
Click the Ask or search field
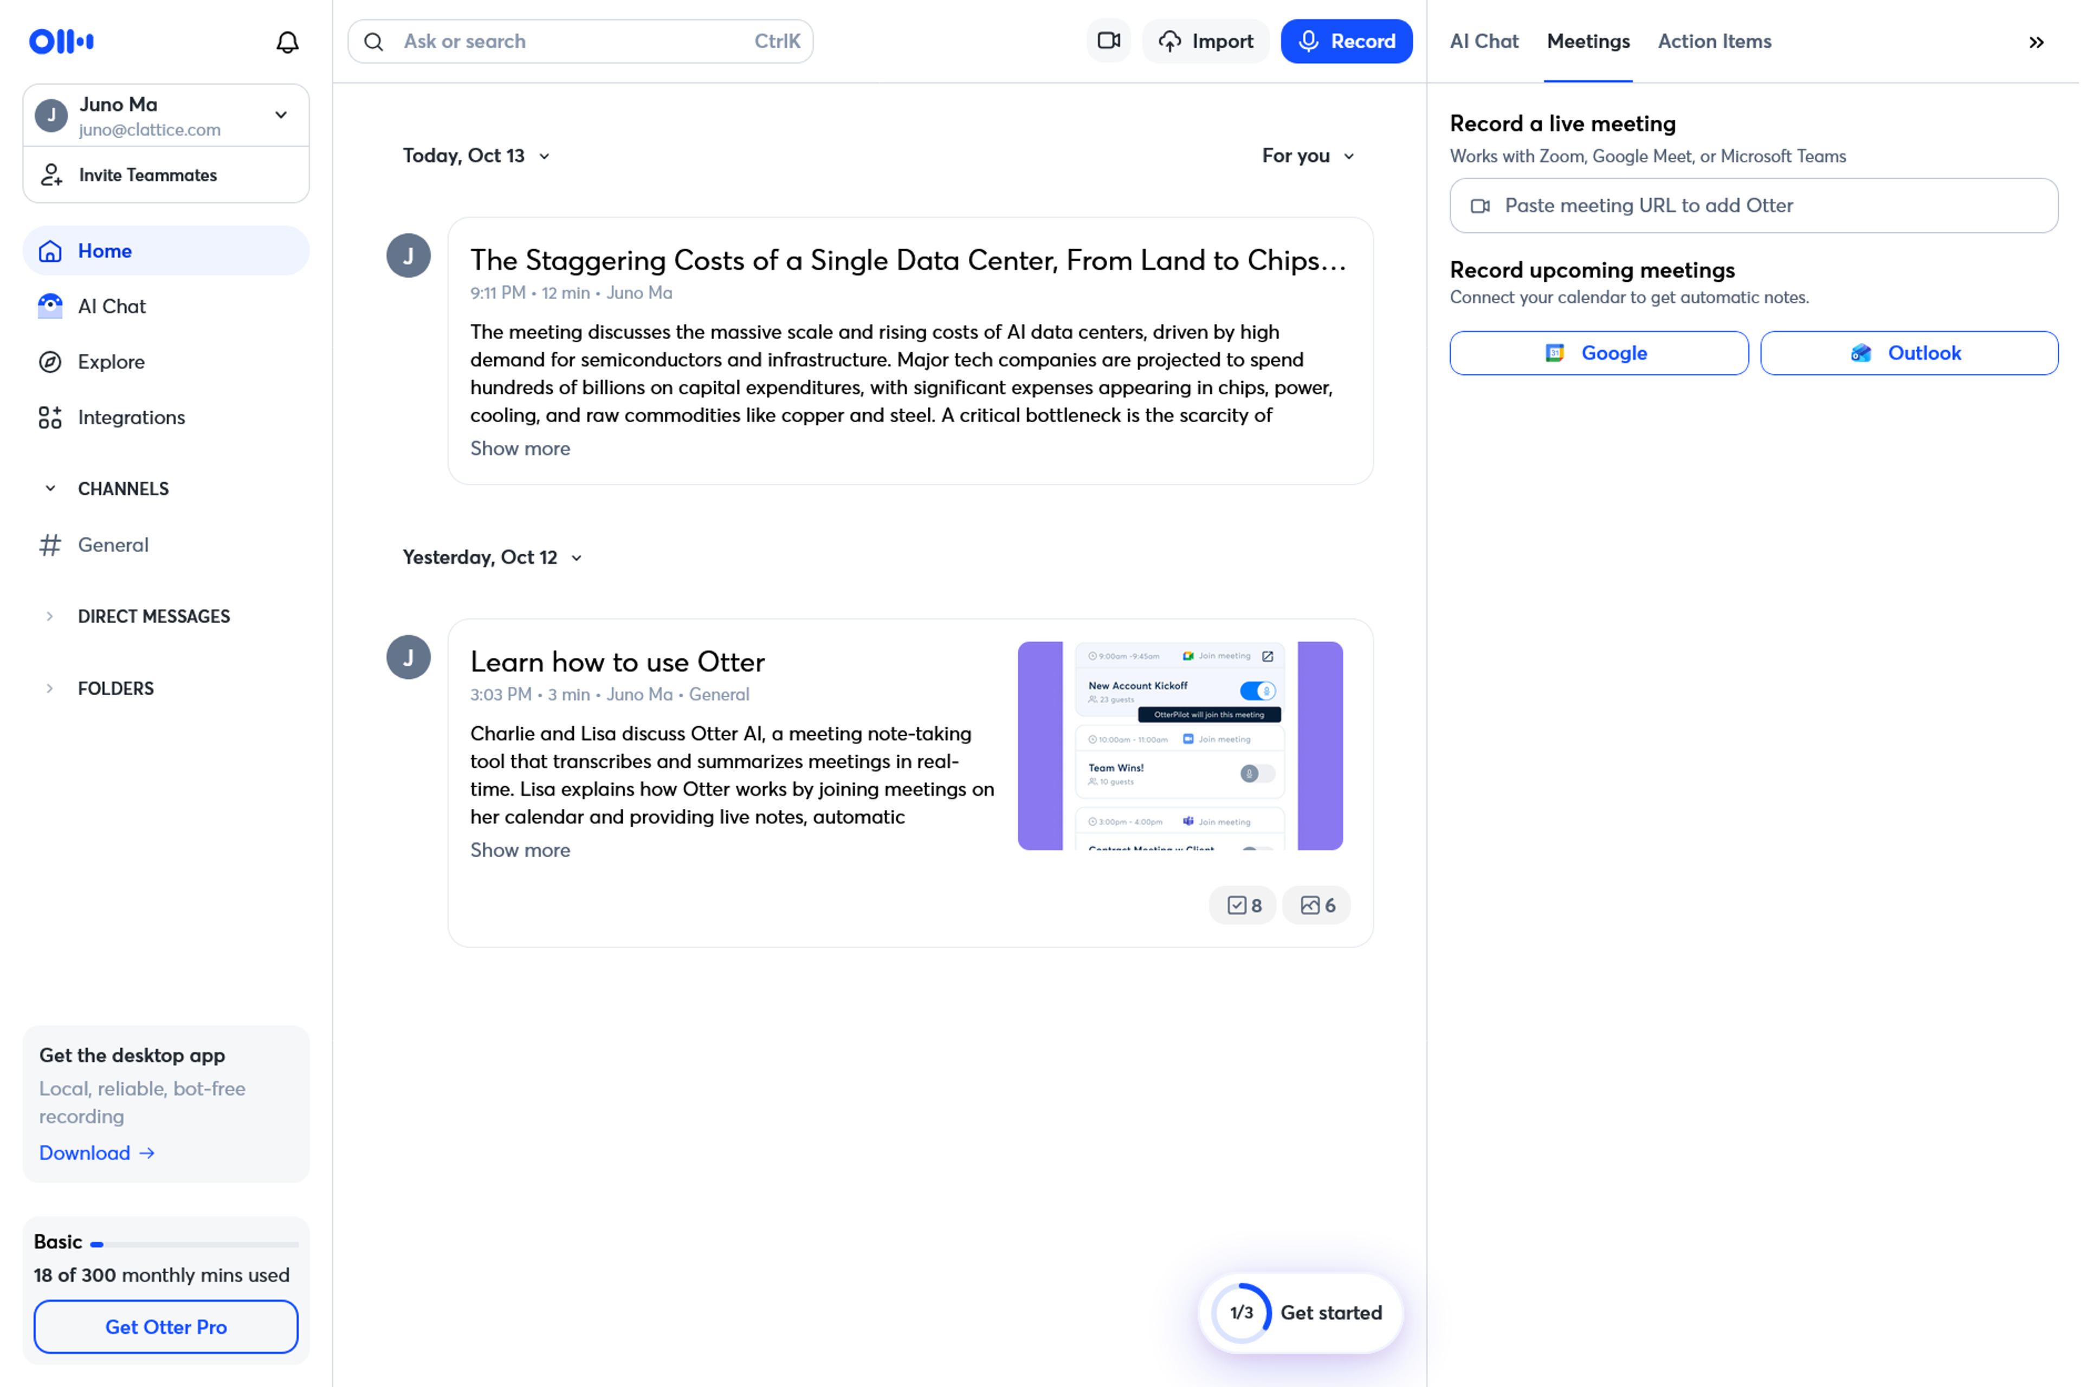[x=580, y=42]
